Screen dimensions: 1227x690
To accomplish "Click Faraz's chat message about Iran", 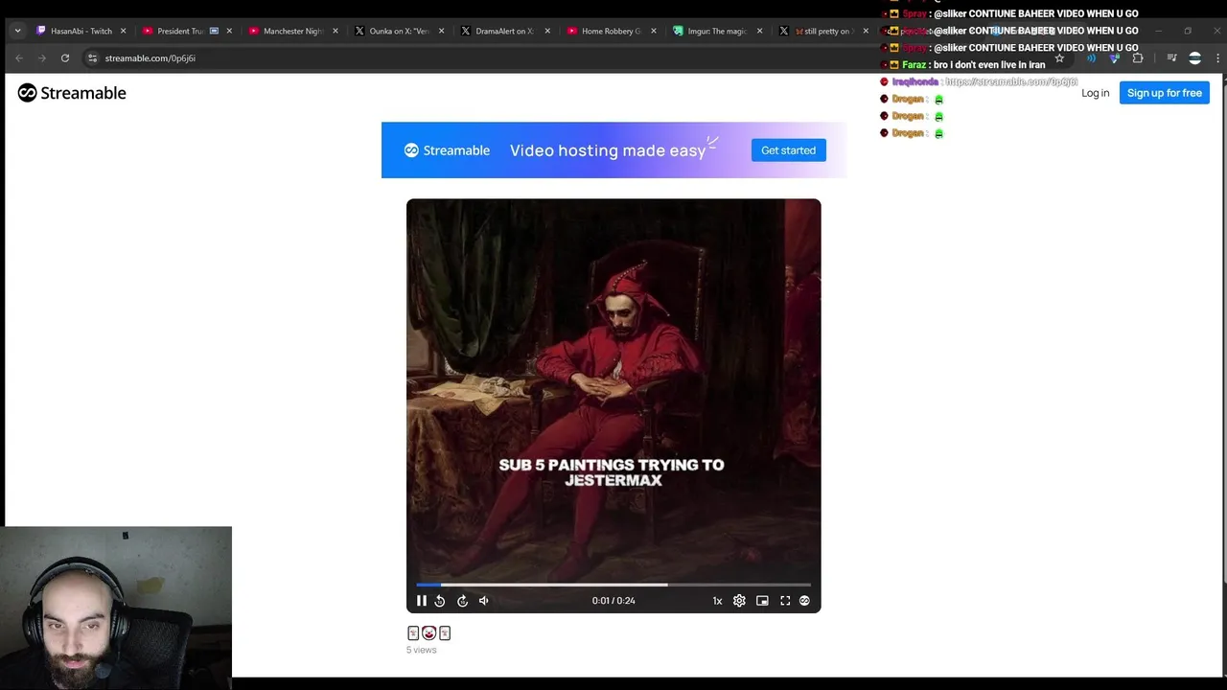I will [x=988, y=65].
